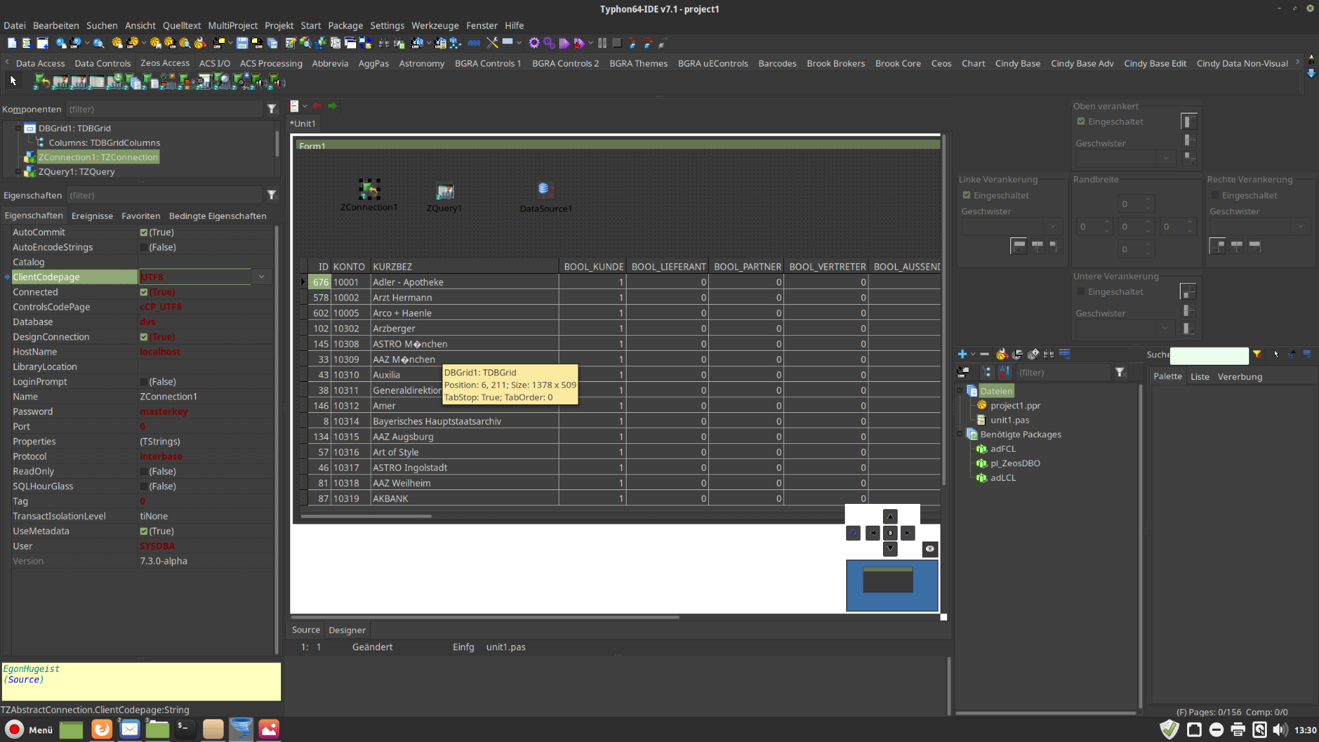Click the pause icon in main toolbar
The width and height of the screenshot is (1319, 742).
602,43
